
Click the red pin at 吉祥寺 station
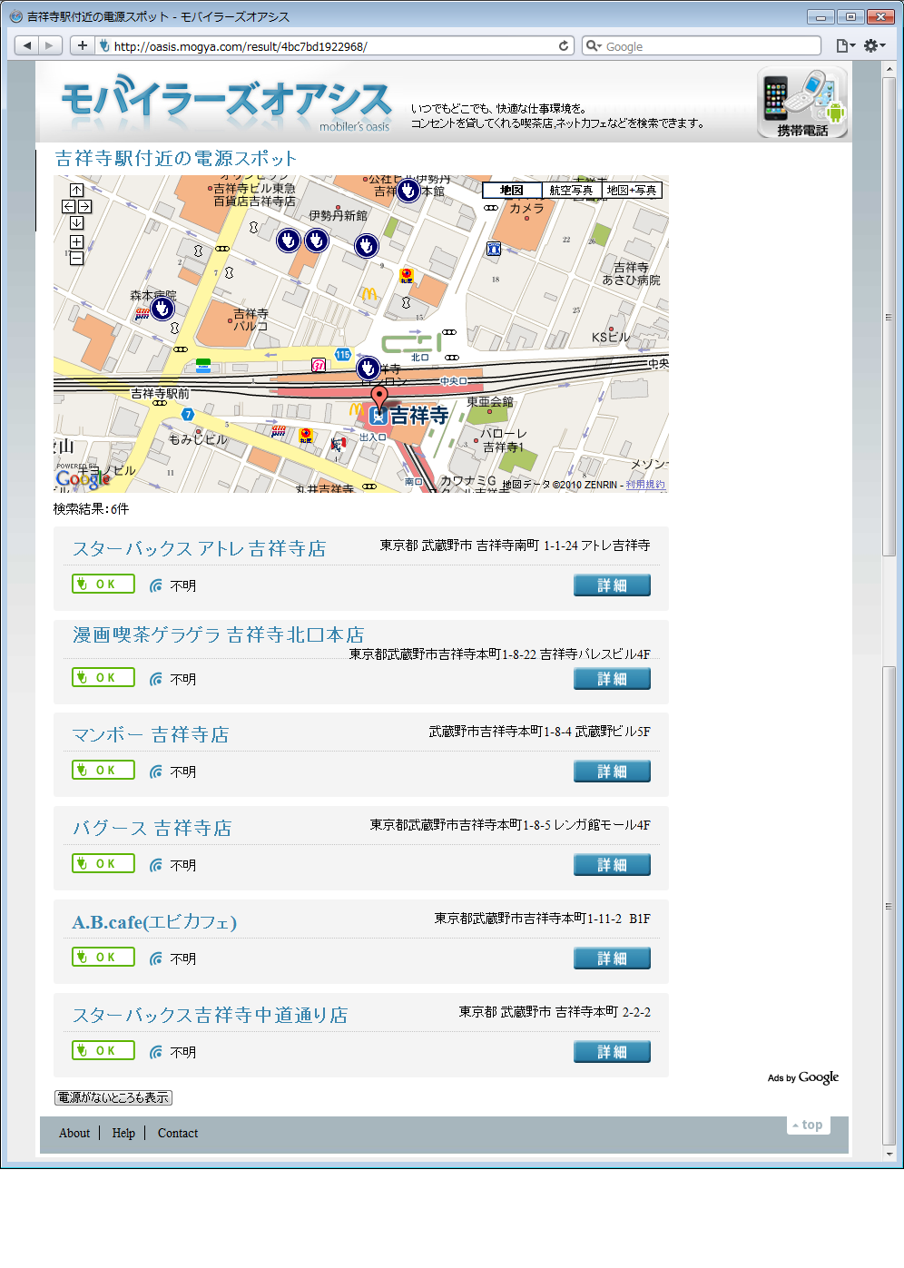click(x=379, y=398)
